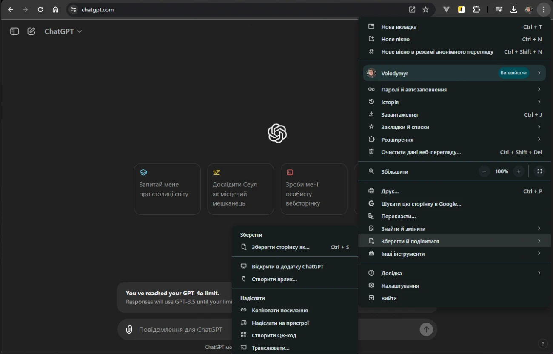Click the attach file paperclip icon
This screenshot has width=553, height=354.
click(129, 329)
